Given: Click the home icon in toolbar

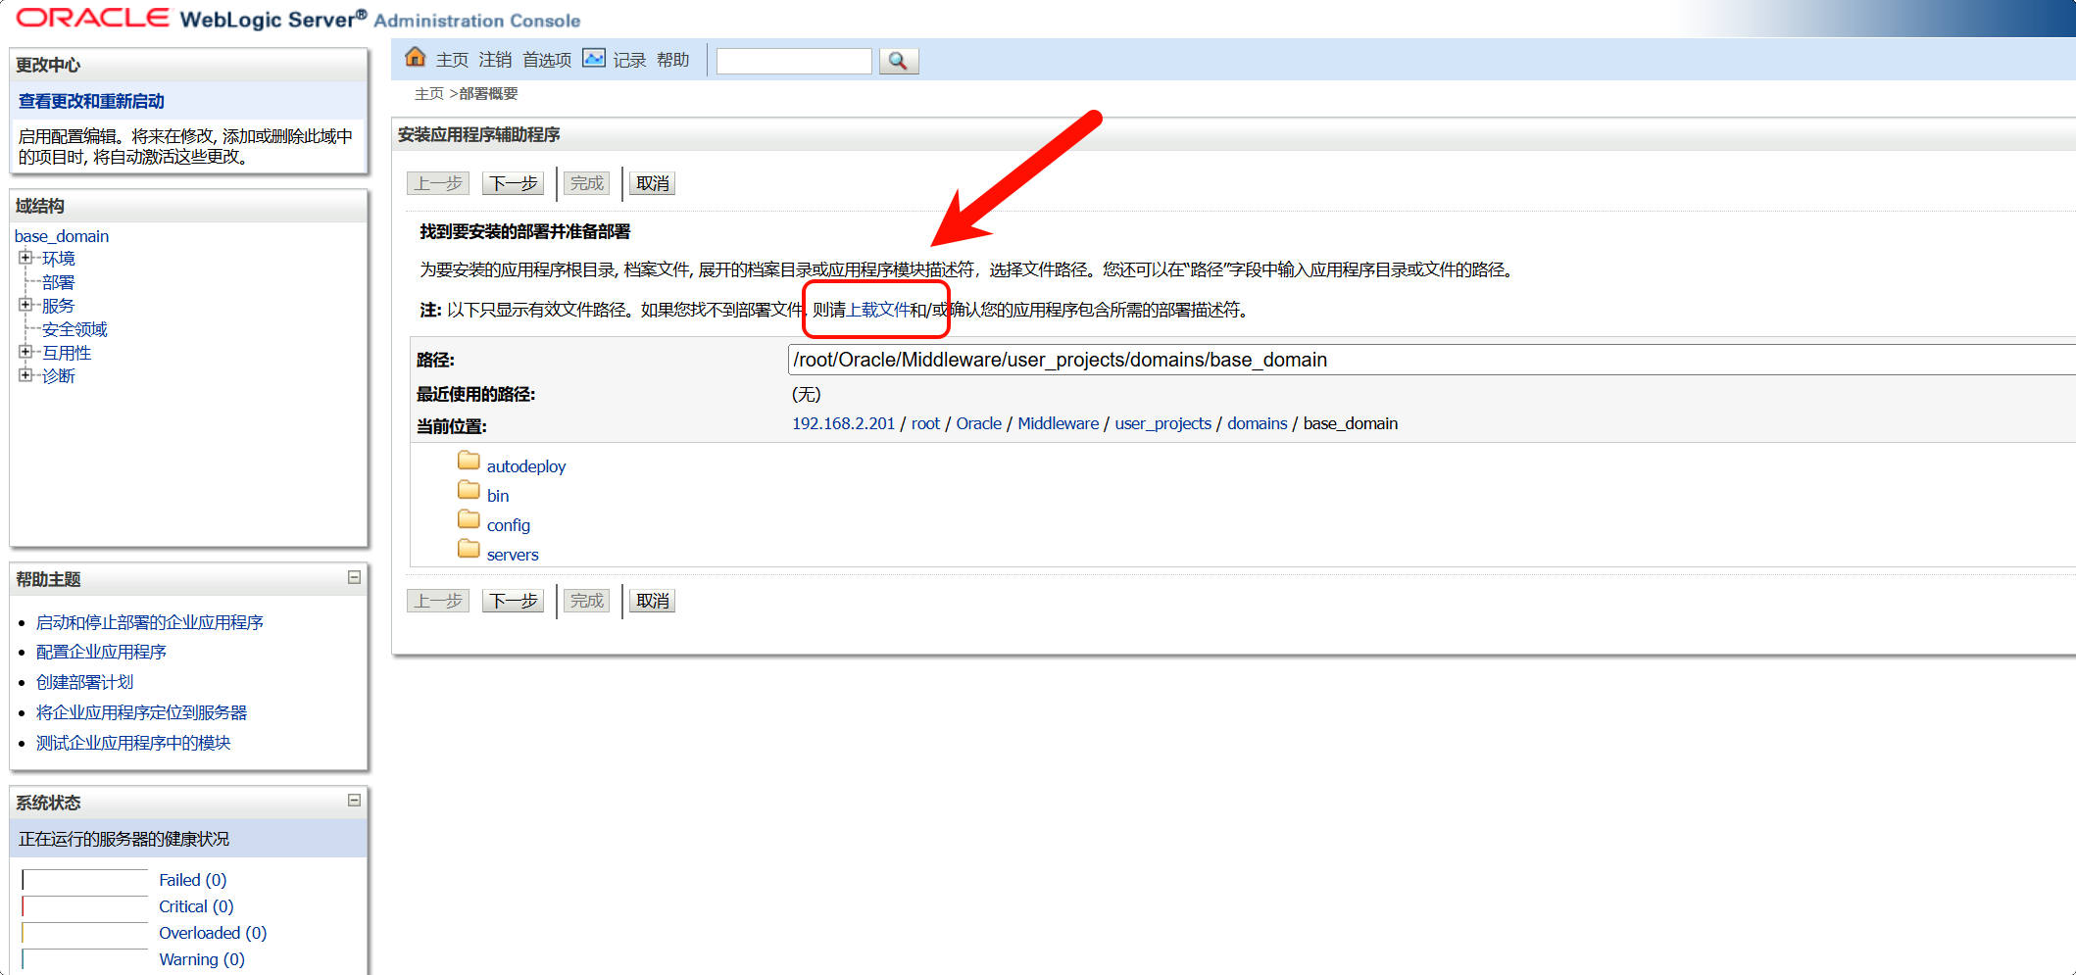Looking at the screenshot, I should [x=416, y=58].
